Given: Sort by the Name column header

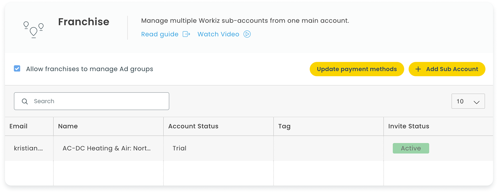Looking at the screenshot, I should [x=68, y=126].
